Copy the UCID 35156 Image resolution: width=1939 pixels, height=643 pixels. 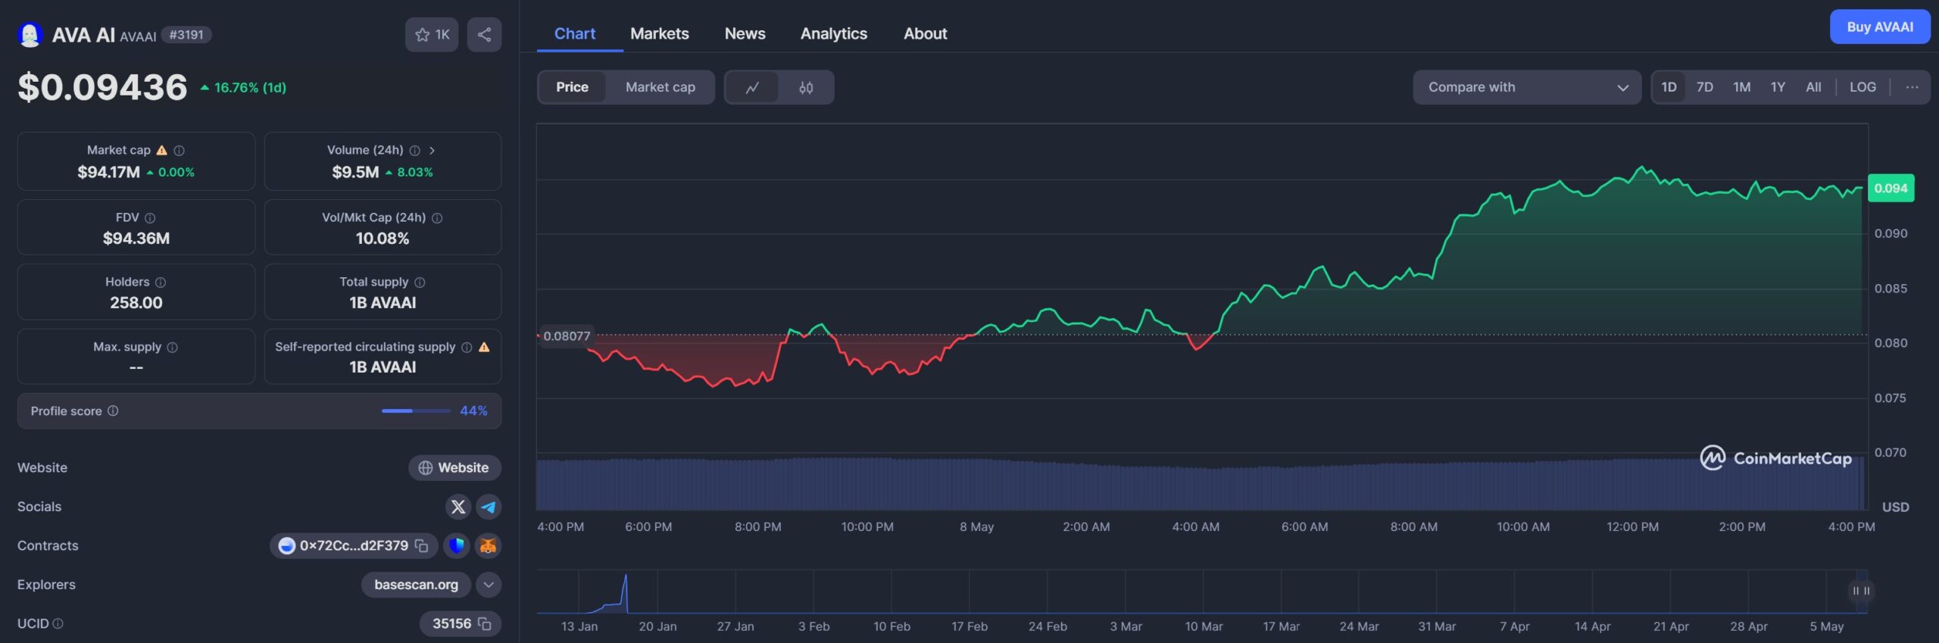pyautogui.click(x=485, y=624)
